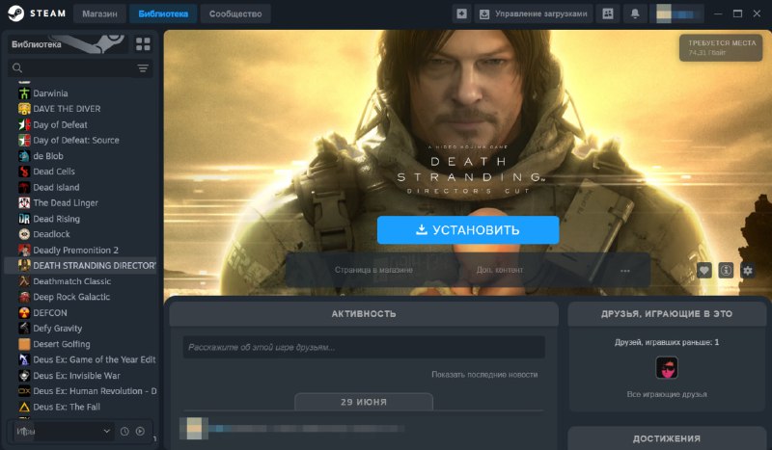
Task: Open the Игры category dropdown
Action: point(63,432)
